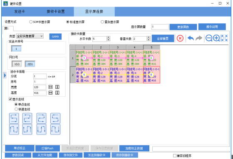The width and height of the screenshot is (233, 159).
Task: Click the 灯板Flash button
Action: coord(47,148)
